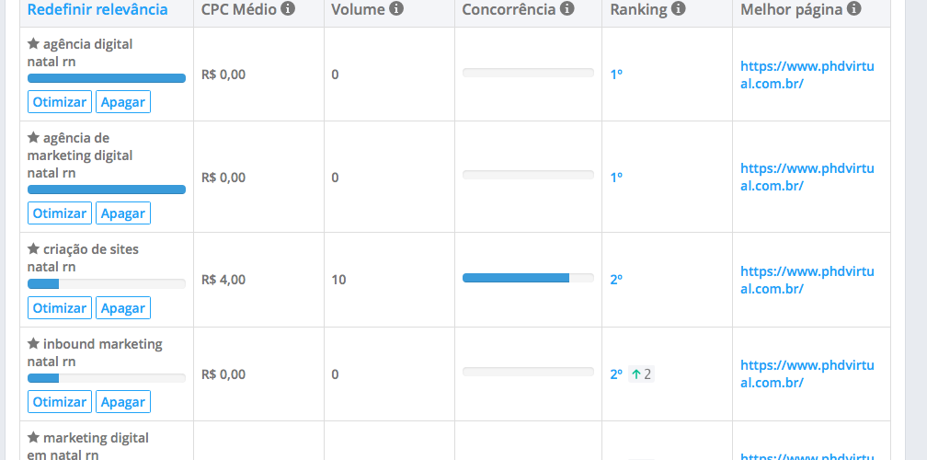Open the 1º ranking link of first keyword
Screen dimensions: 927x460
pyautogui.click(x=616, y=75)
